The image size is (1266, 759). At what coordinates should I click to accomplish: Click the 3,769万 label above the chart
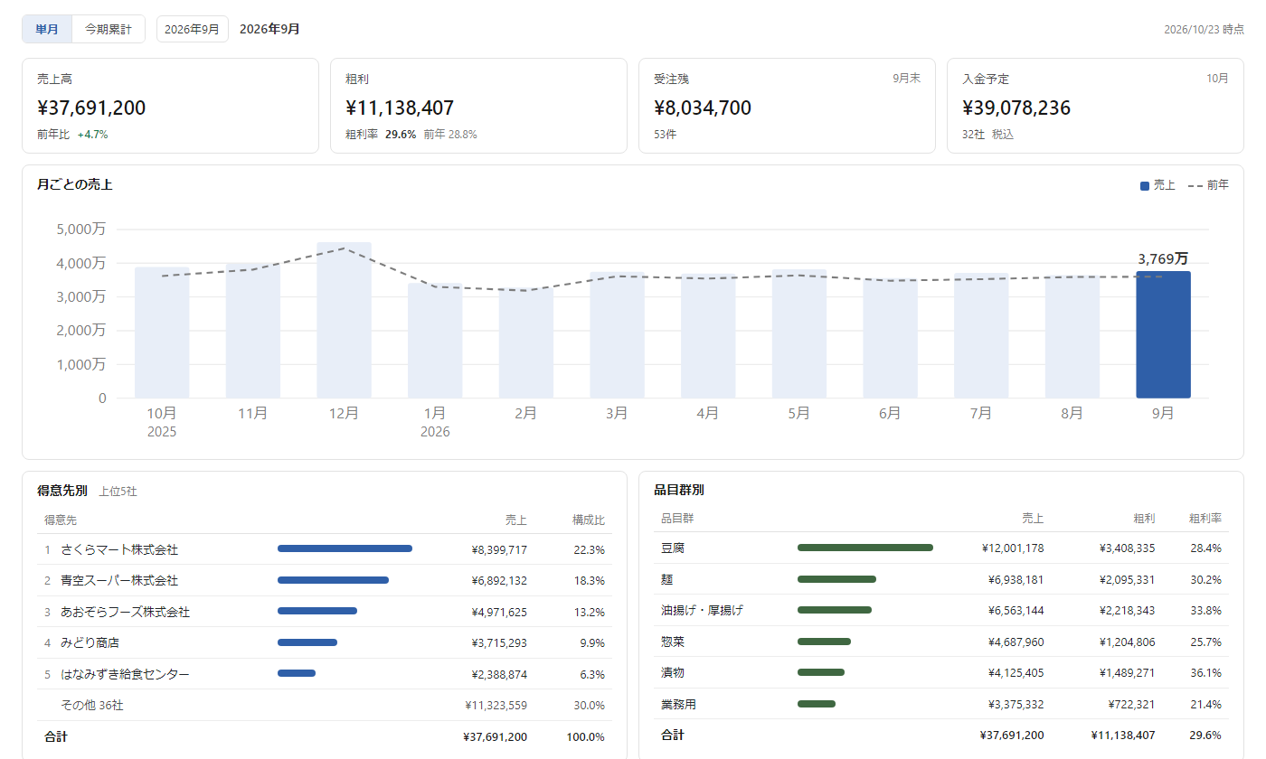pos(1163,259)
